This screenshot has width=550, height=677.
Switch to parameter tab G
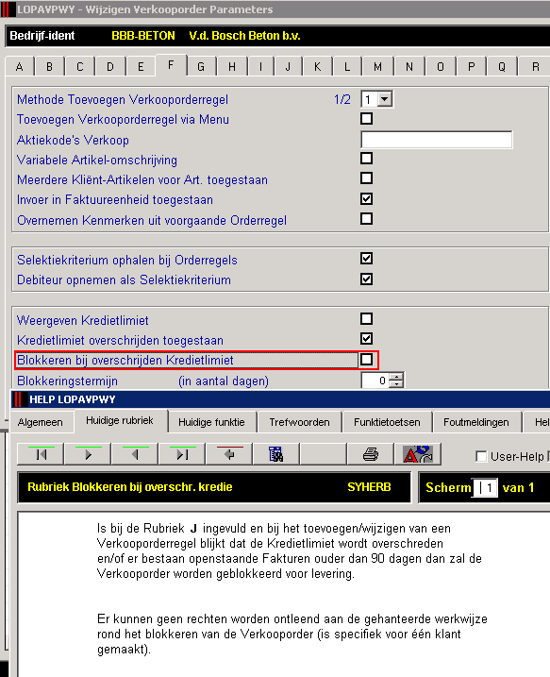pyautogui.click(x=201, y=67)
